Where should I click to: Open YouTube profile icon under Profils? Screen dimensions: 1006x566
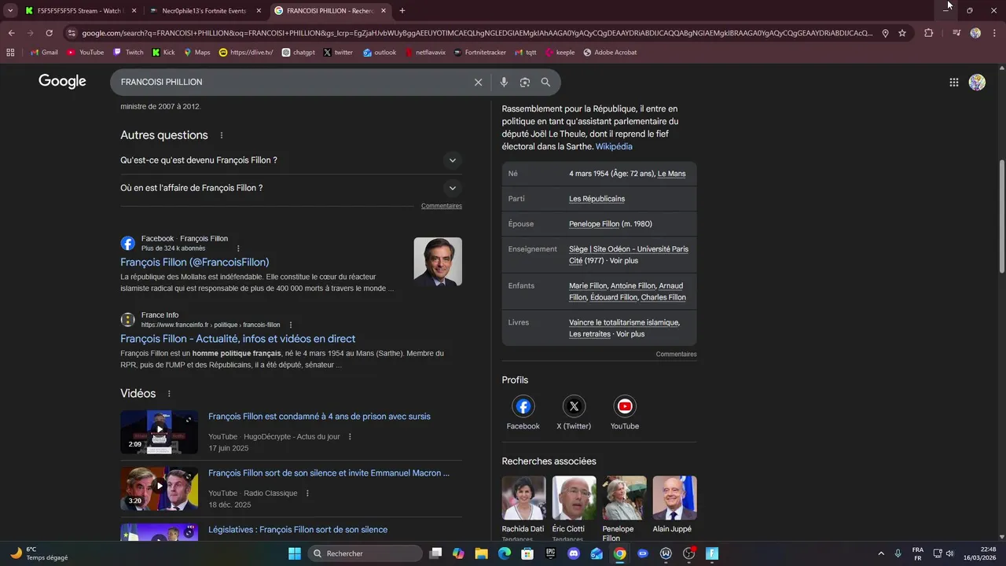(x=625, y=406)
